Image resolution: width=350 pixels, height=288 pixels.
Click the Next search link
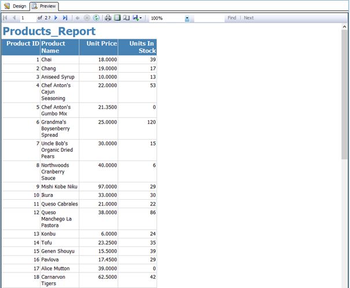point(248,18)
